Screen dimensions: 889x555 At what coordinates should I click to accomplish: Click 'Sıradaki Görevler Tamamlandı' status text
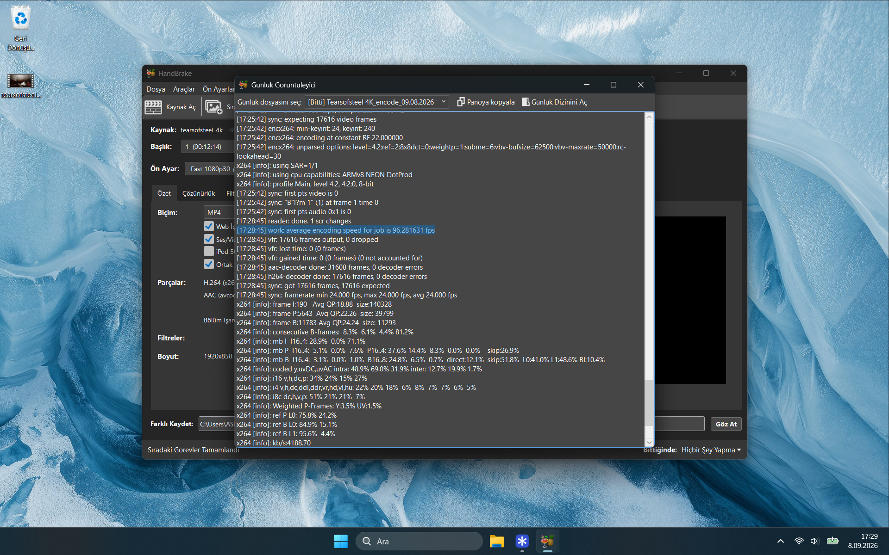(x=194, y=450)
